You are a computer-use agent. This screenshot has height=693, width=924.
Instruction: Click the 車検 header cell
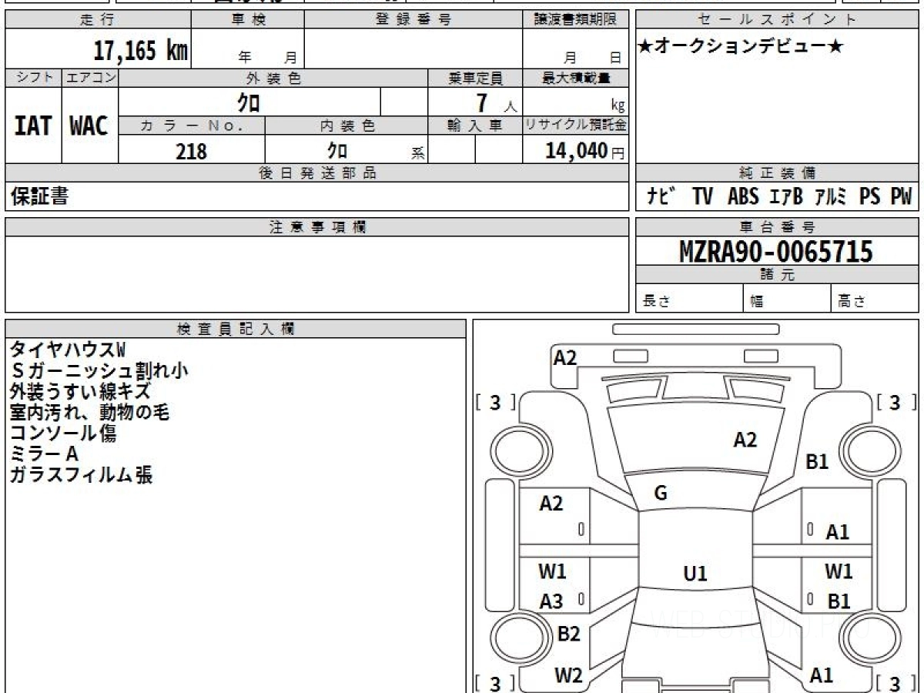click(248, 20)
